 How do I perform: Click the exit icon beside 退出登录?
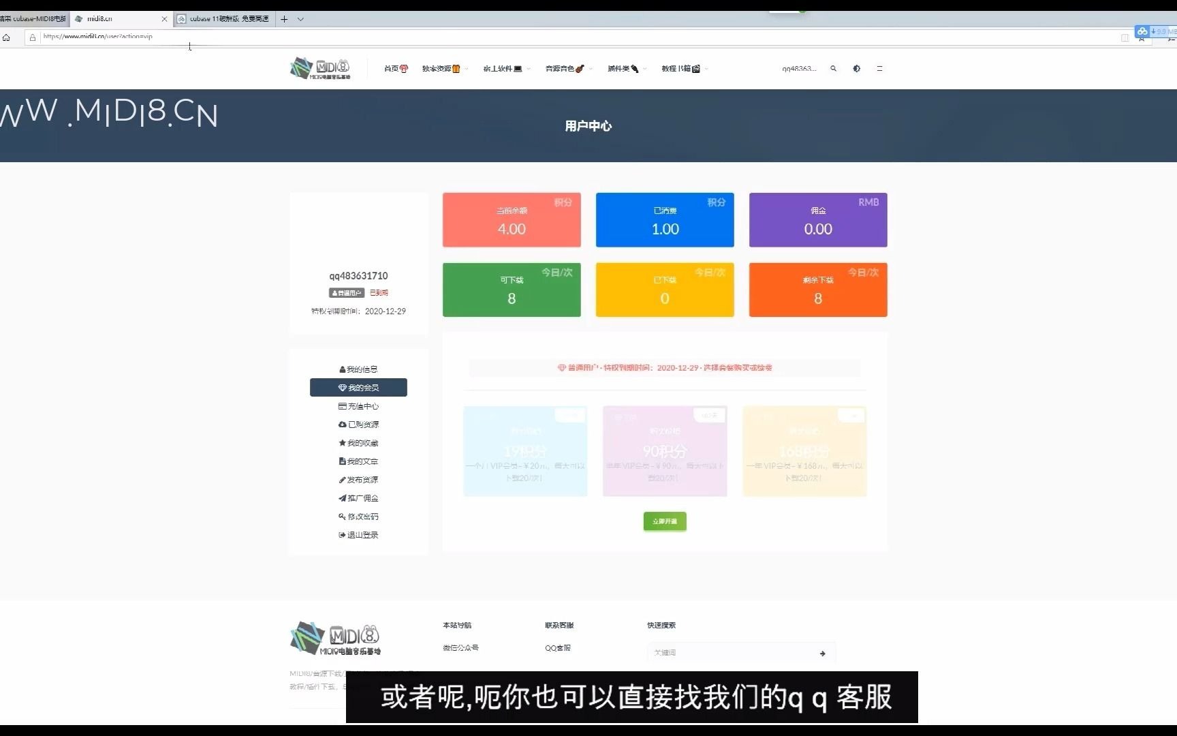point(342,535)
